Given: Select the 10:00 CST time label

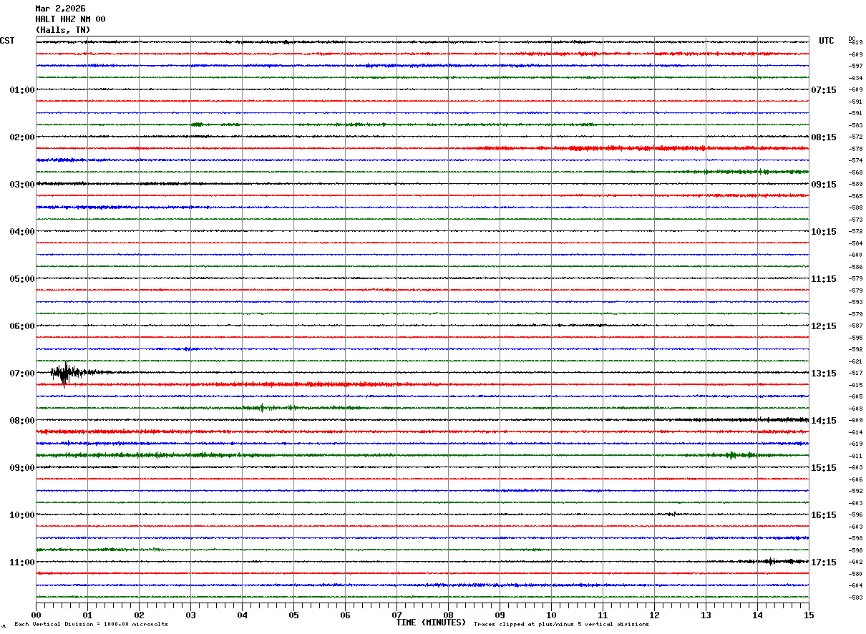Looking at the screenshot, I should (22, 515).
